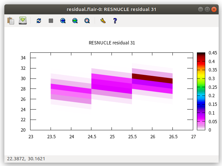
Task: Click the x-axis label 25.5
Action: (x=132, y=137)
